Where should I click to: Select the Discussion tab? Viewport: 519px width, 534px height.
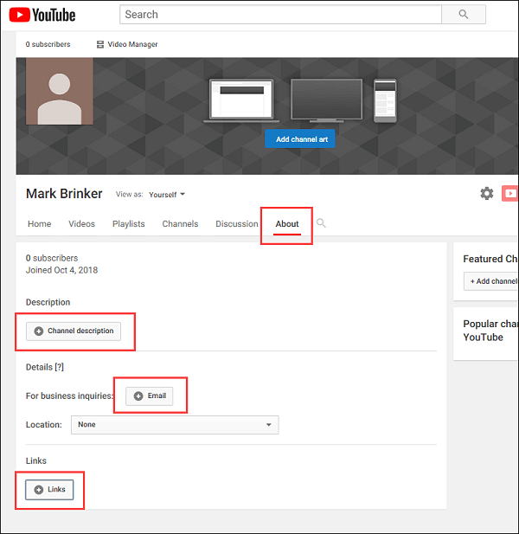click(236, 224)
